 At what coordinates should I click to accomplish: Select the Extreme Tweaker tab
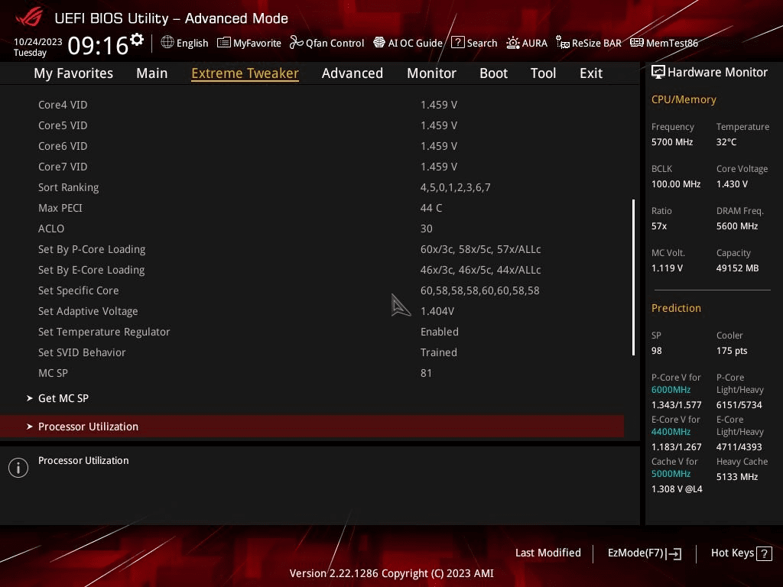coord(245,73)
